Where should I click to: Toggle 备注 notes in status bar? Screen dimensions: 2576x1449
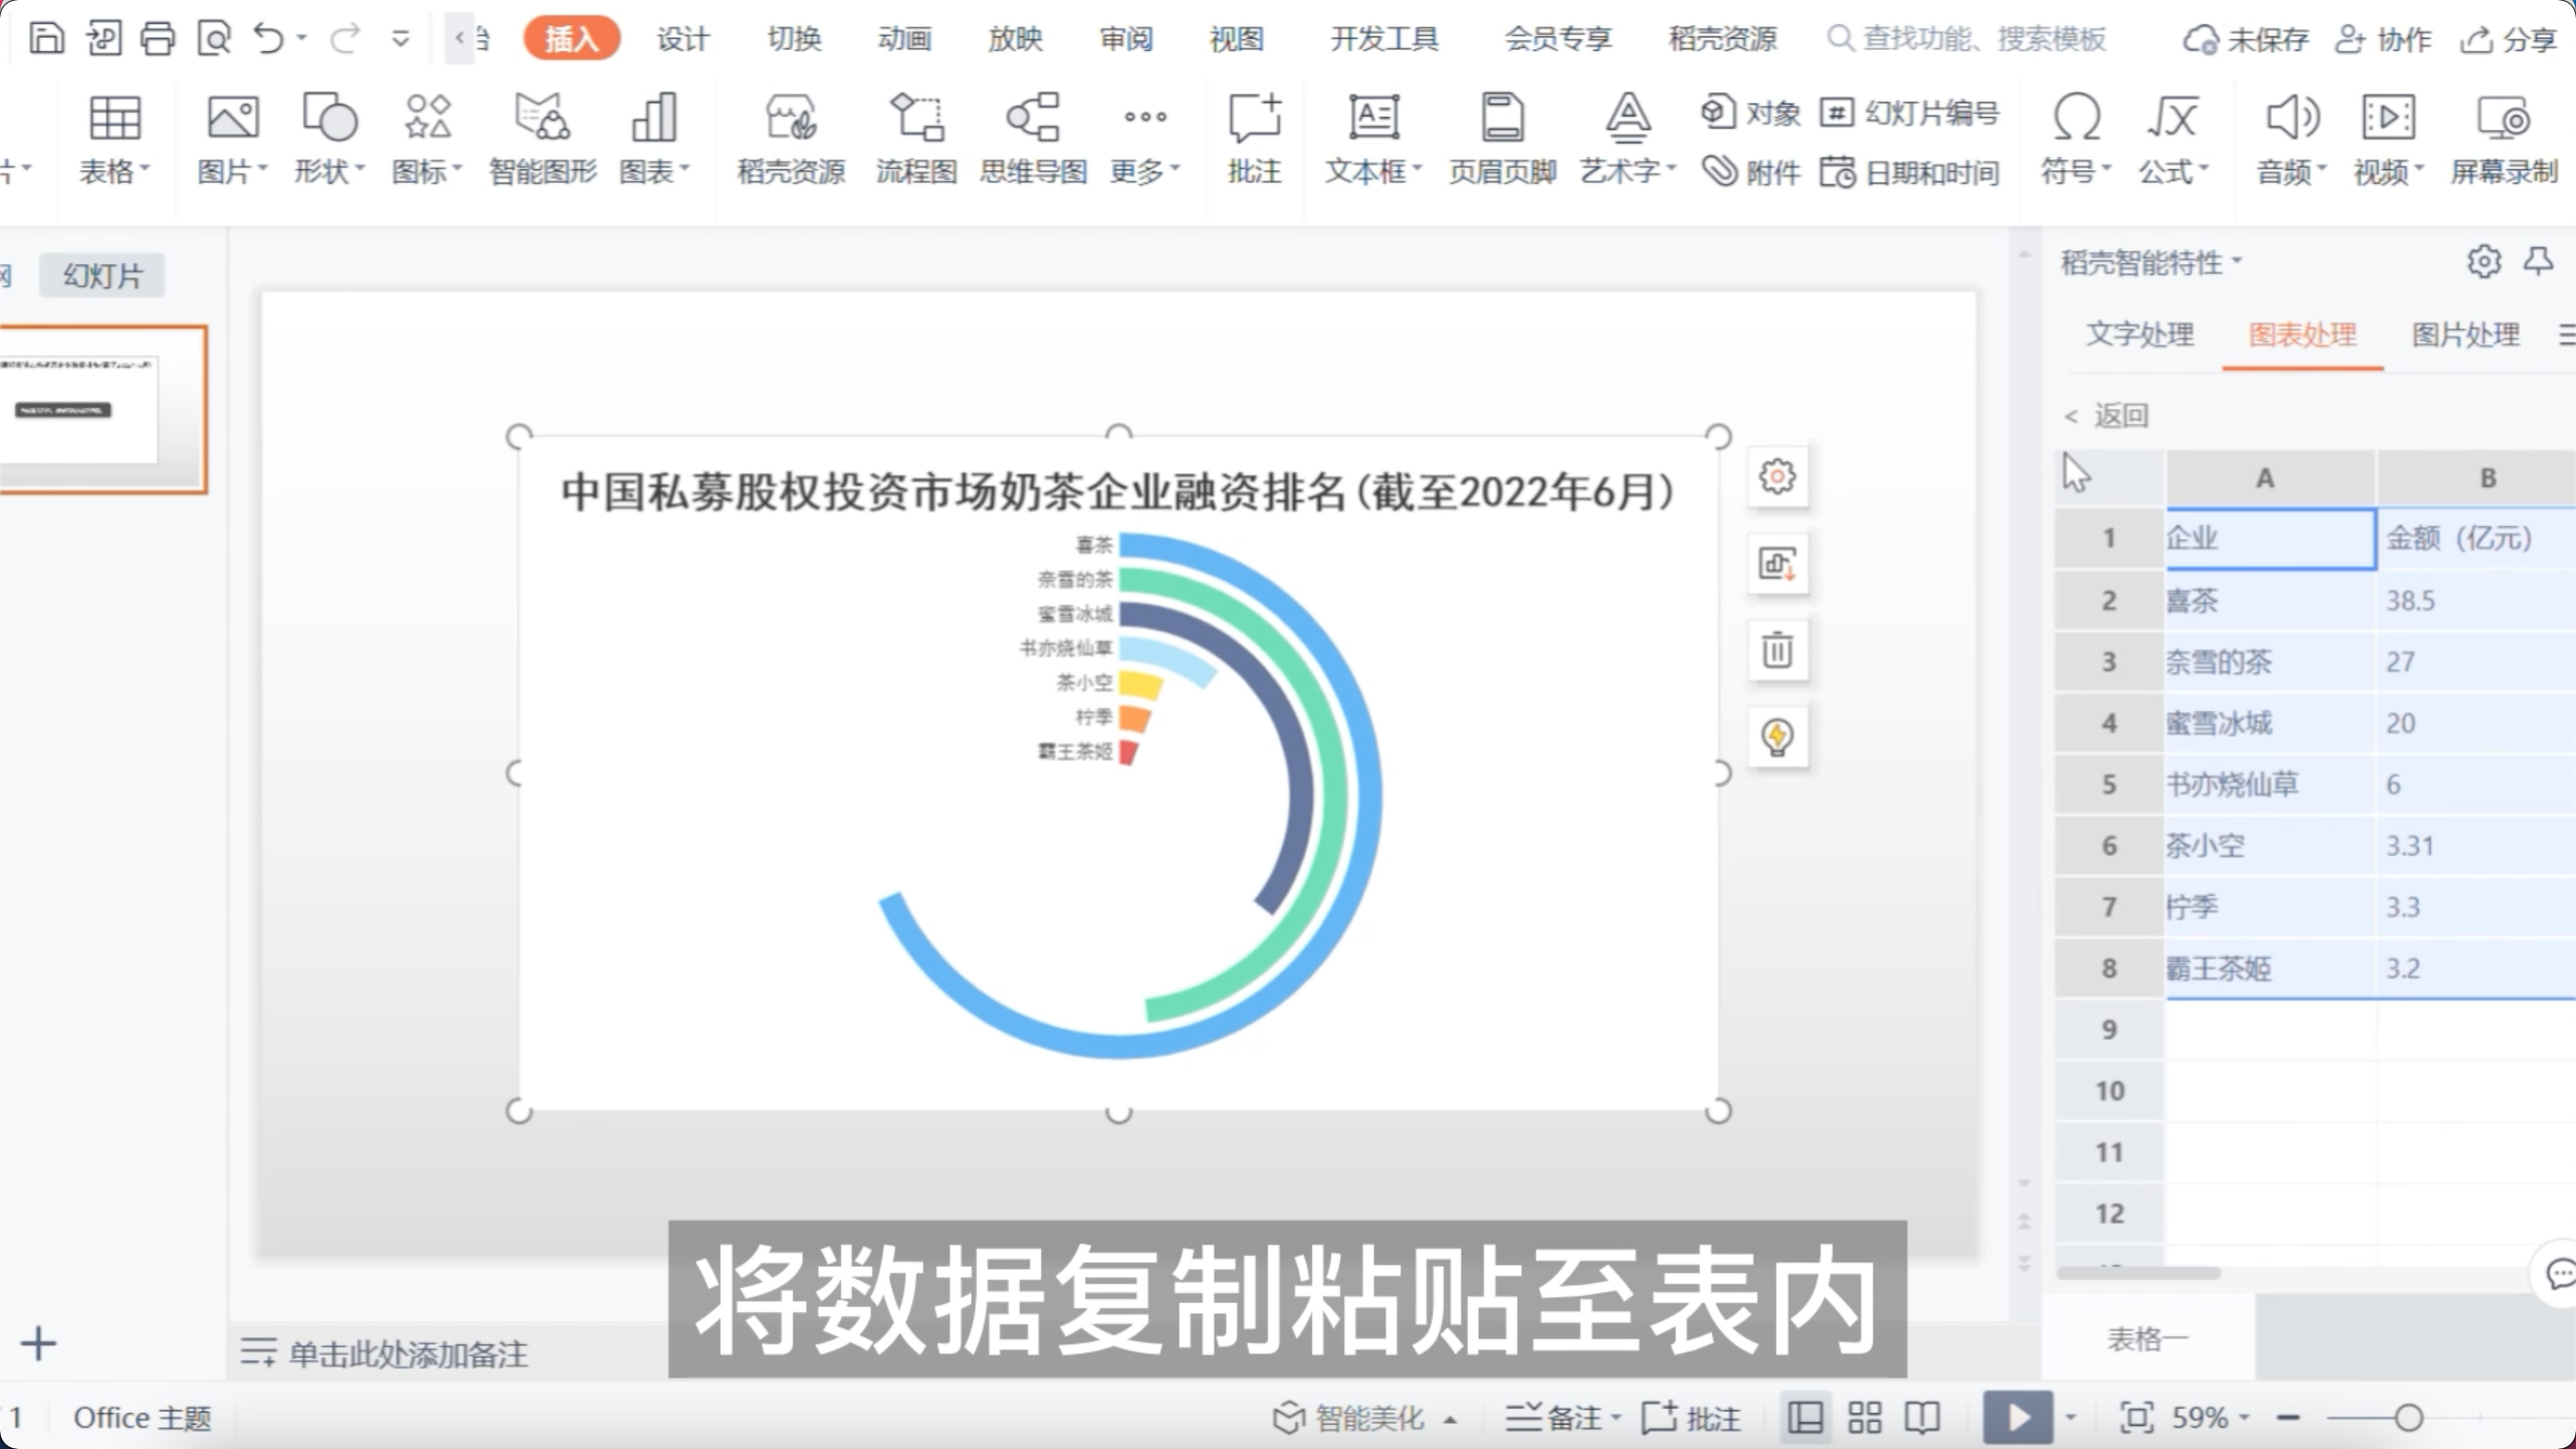1563,1417
